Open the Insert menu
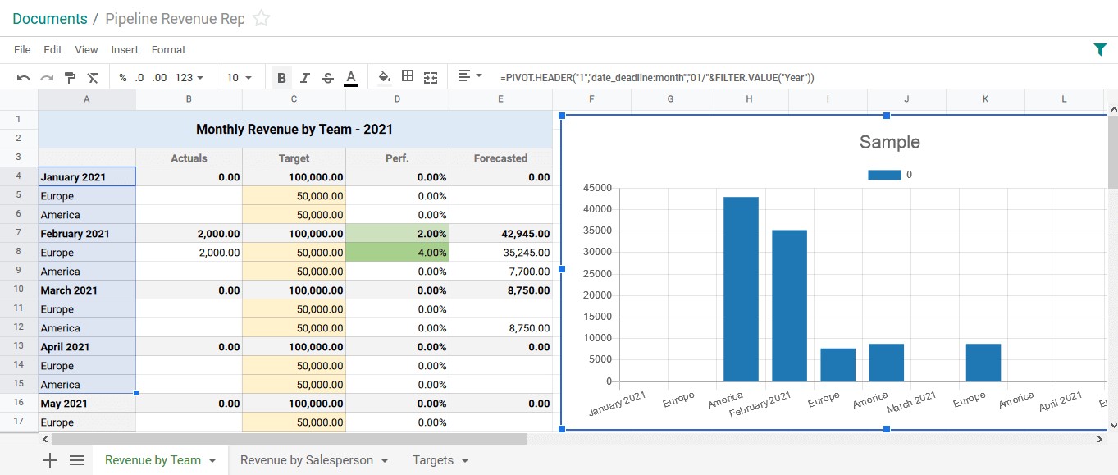 click(125, 49)
